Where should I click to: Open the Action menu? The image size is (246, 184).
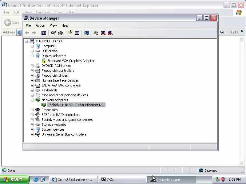pos(40,25)
